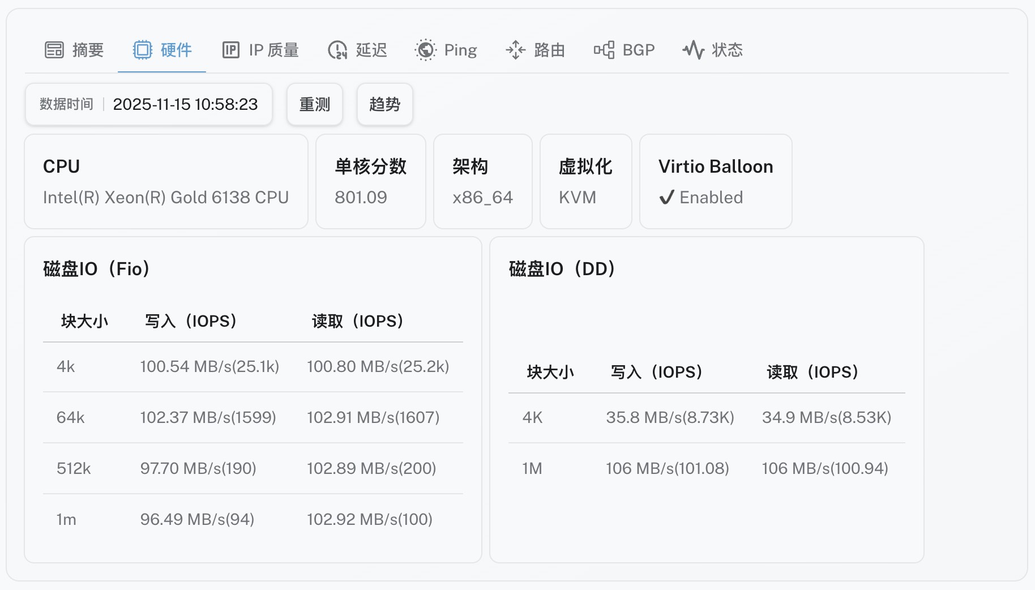Click the BGP network icon
This screenshot has height=590, width=1035.
(604, 50)
